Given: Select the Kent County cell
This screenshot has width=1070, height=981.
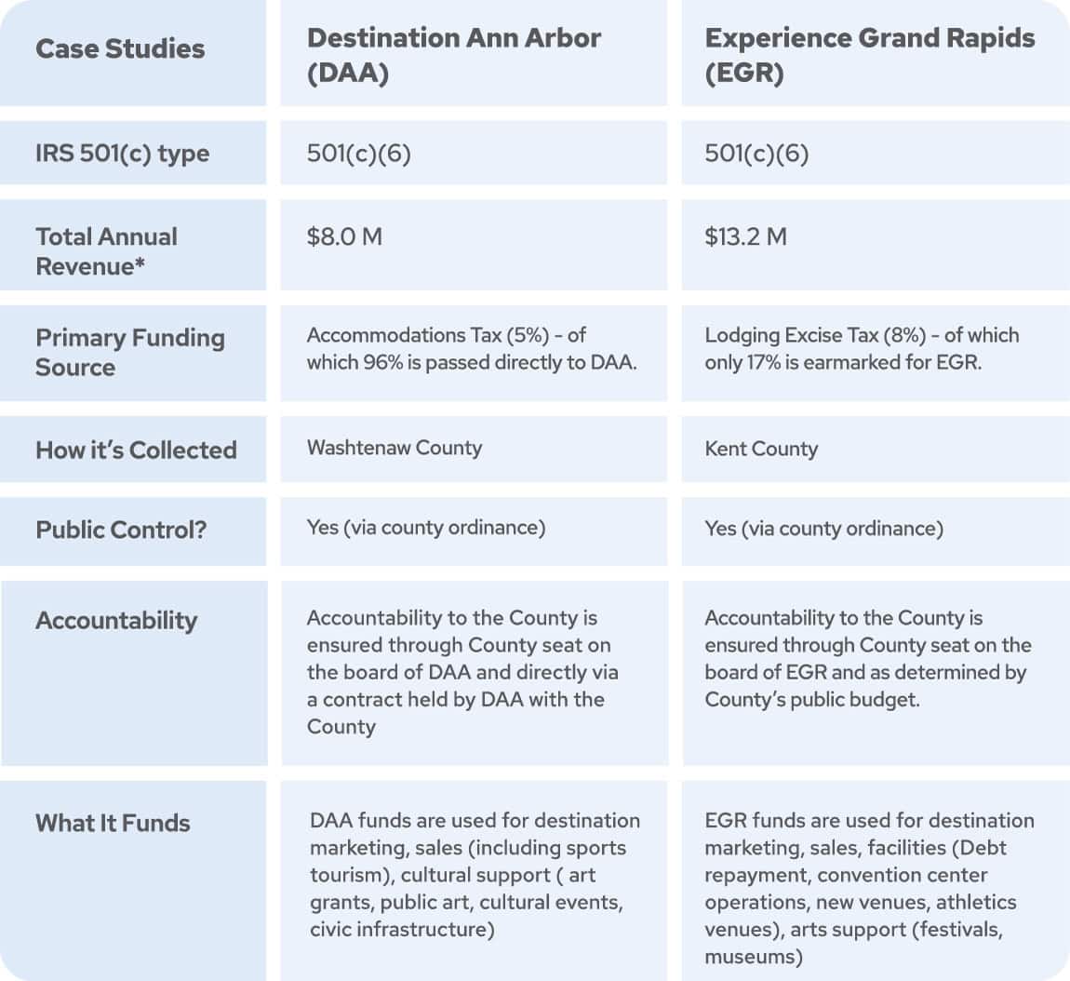Looking at the screenshot, I should click(761, 450).
